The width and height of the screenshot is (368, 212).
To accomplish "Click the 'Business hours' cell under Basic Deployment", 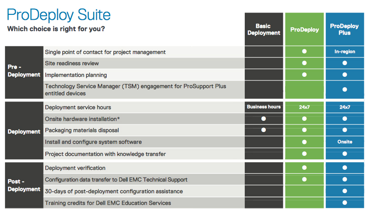I will coord(264,107).
